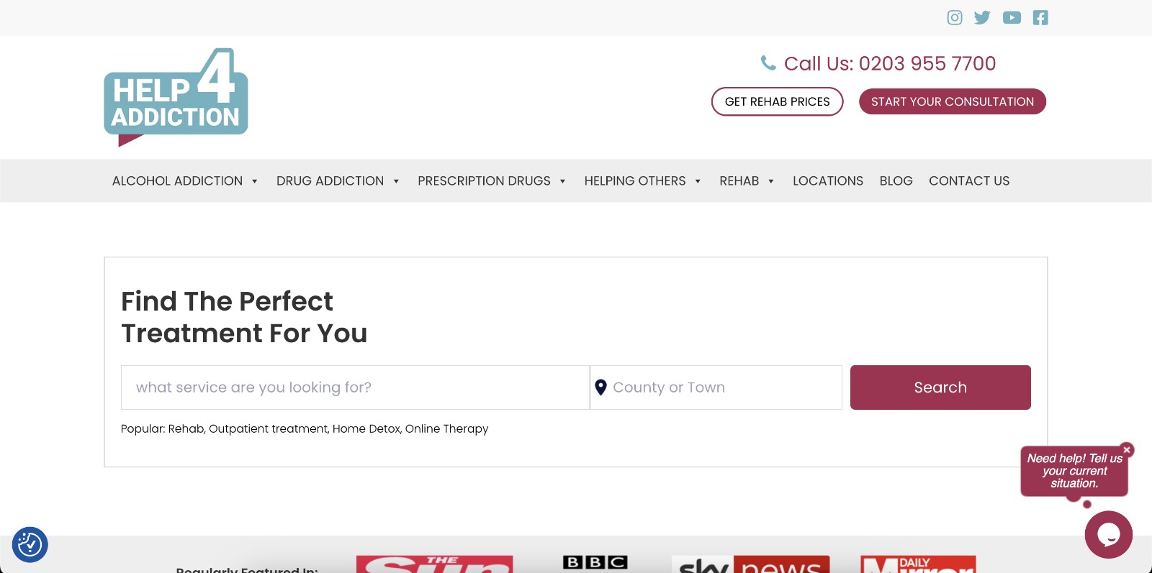Expand the Helping Others dropdown
The width and height of the screenshot is (1152, 573).
642,181
